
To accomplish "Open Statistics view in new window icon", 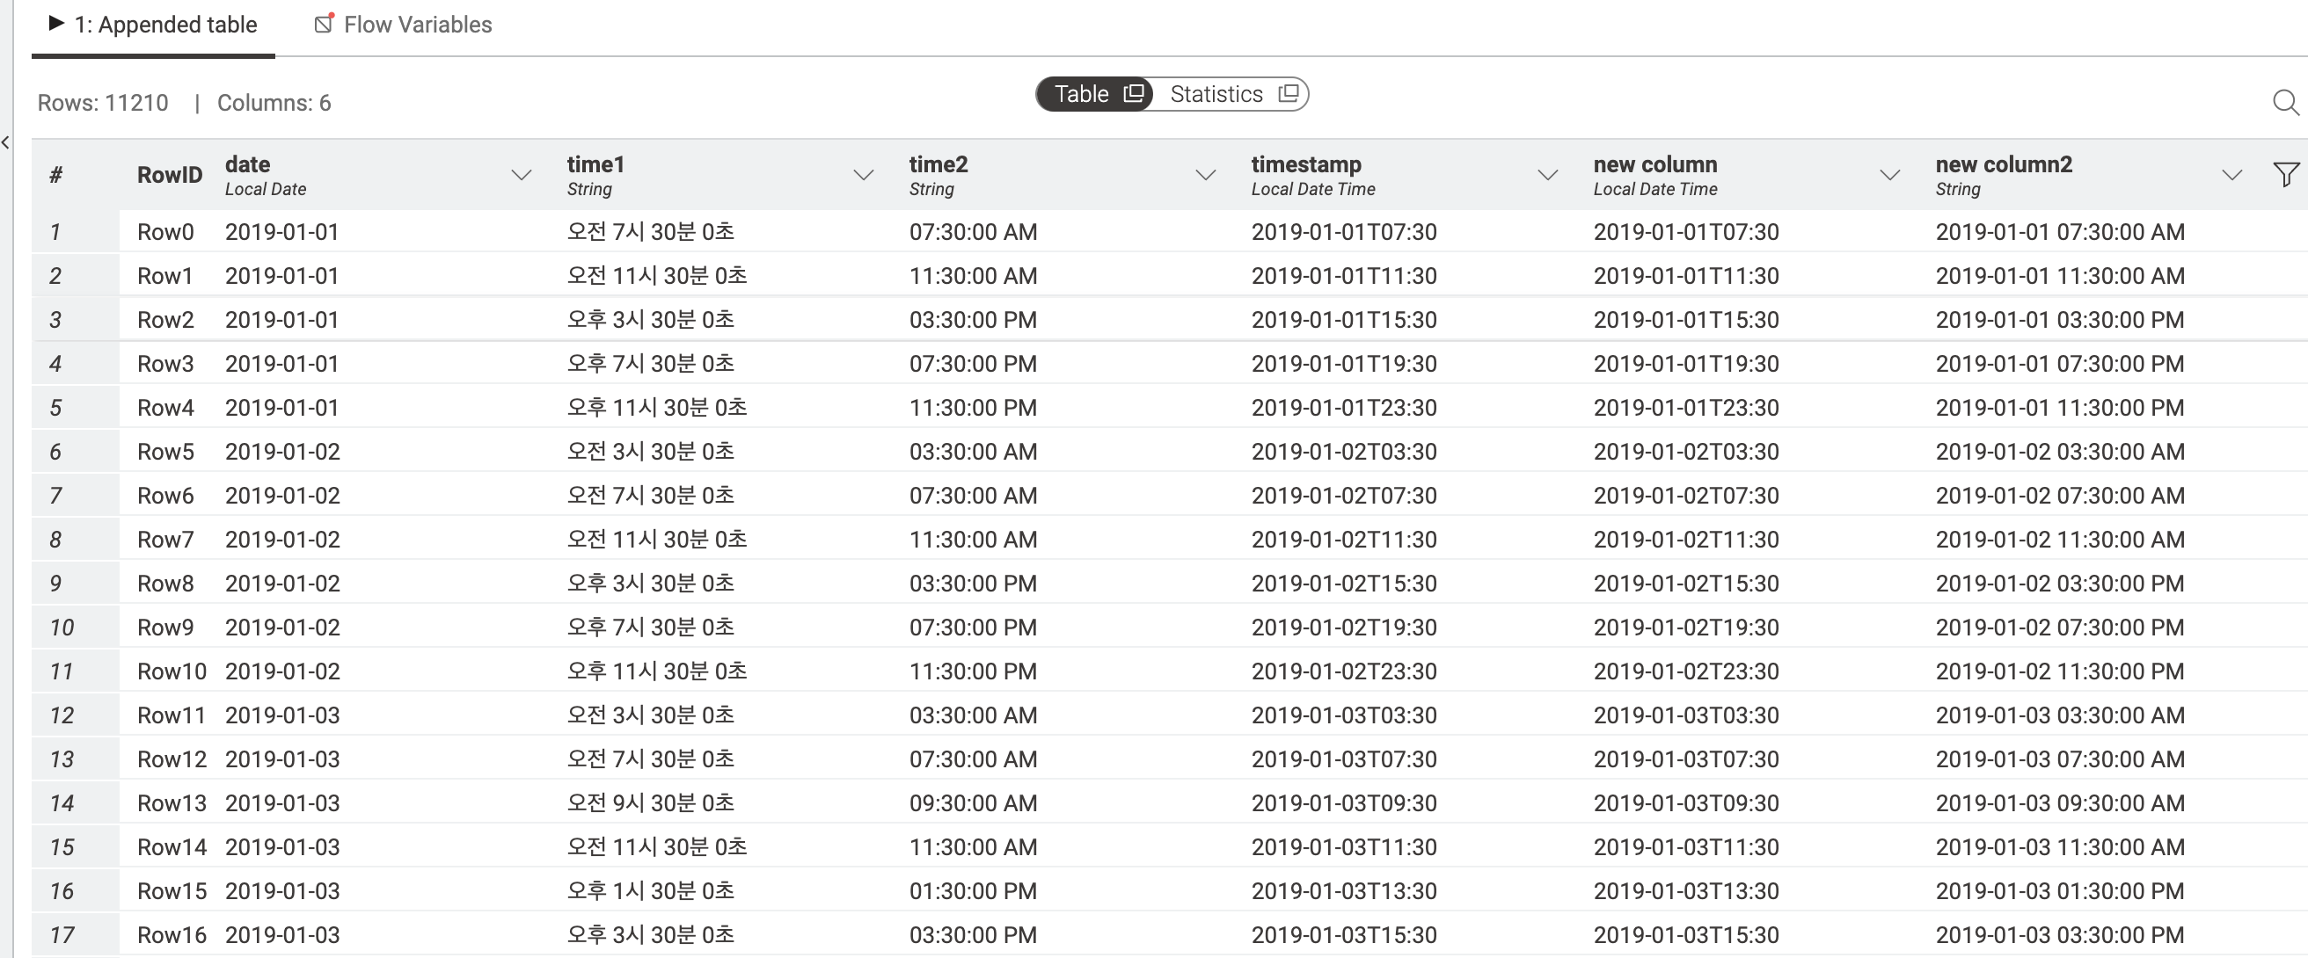I will click(1289, 93).
